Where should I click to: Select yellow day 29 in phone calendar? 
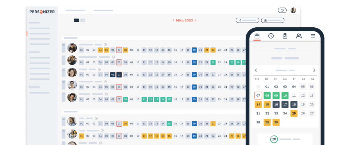pyautogui.click(x=267, y=122)
